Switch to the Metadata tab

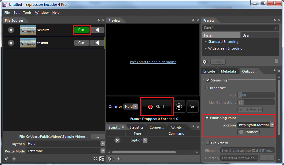[228, 71]
